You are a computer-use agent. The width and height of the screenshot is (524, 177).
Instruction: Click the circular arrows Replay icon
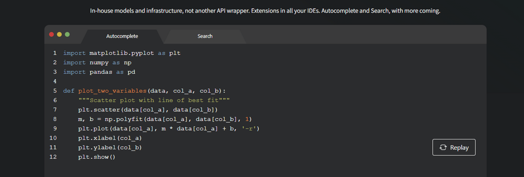pos(443,148)
